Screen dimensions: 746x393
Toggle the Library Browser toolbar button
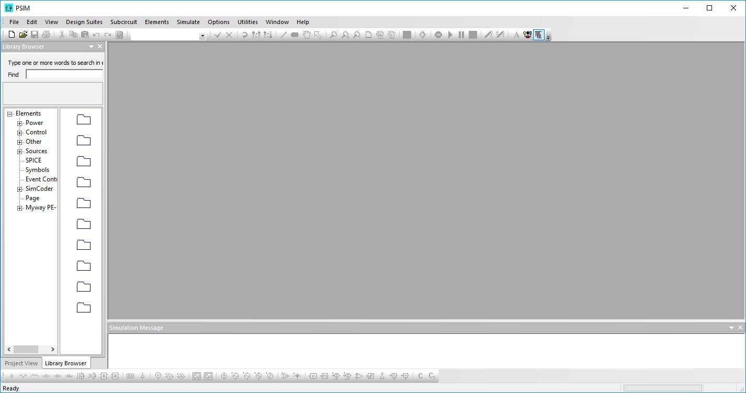538,35
